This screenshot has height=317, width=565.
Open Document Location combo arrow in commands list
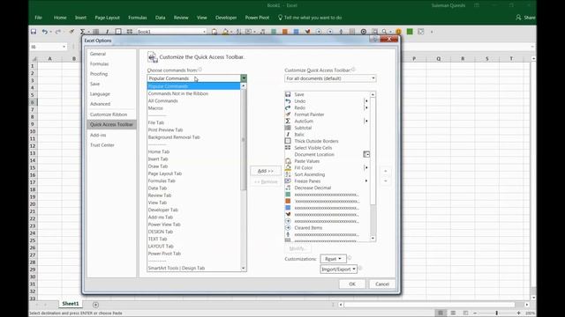tap(366, 155)
